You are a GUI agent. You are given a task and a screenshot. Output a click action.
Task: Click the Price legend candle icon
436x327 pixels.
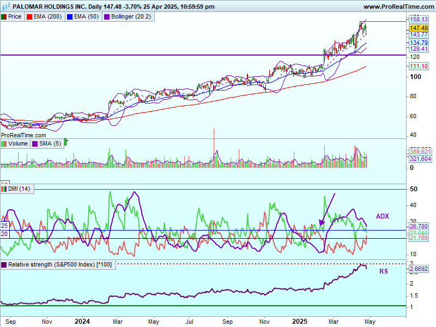point(4,17)
